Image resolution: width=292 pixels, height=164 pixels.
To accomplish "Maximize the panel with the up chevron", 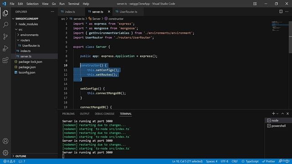I will pyautogui.click(x=282, y=113).
